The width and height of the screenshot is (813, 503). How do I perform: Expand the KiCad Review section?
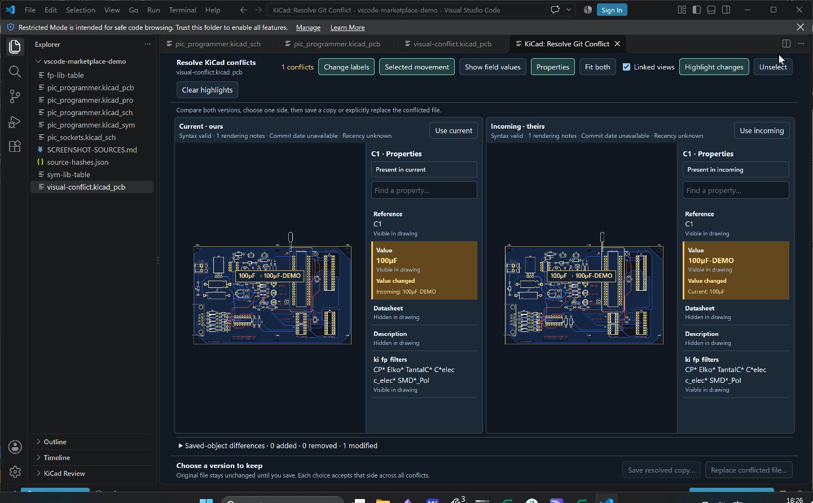coord(64,473)
